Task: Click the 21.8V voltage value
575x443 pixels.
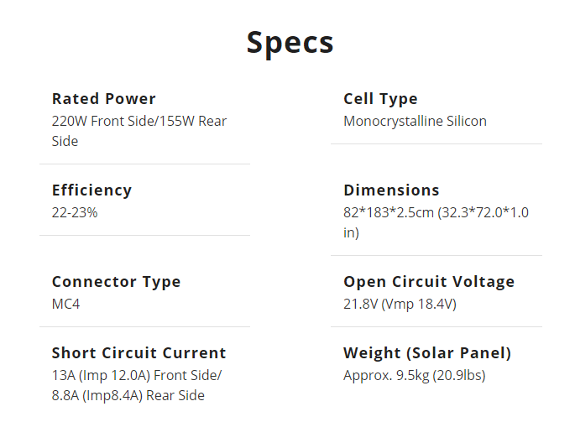Action: (x=360, y=304)
